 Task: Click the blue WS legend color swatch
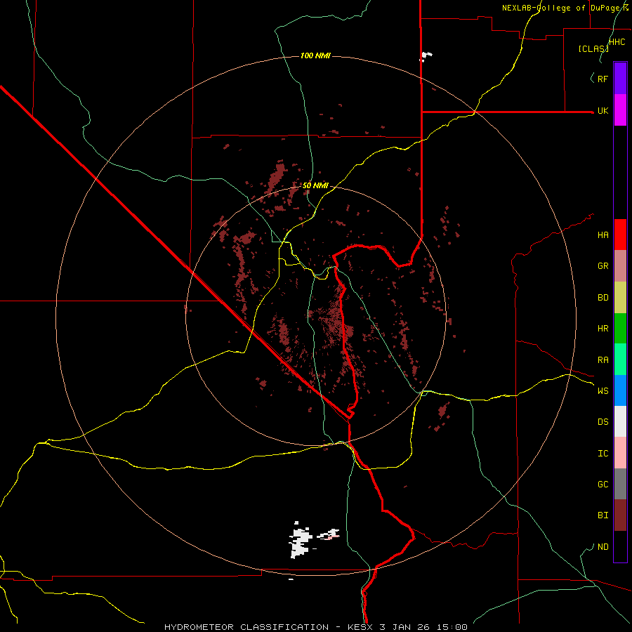click(620, 390)
